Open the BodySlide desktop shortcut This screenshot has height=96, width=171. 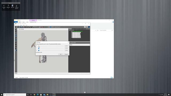[x=8, y=7]
